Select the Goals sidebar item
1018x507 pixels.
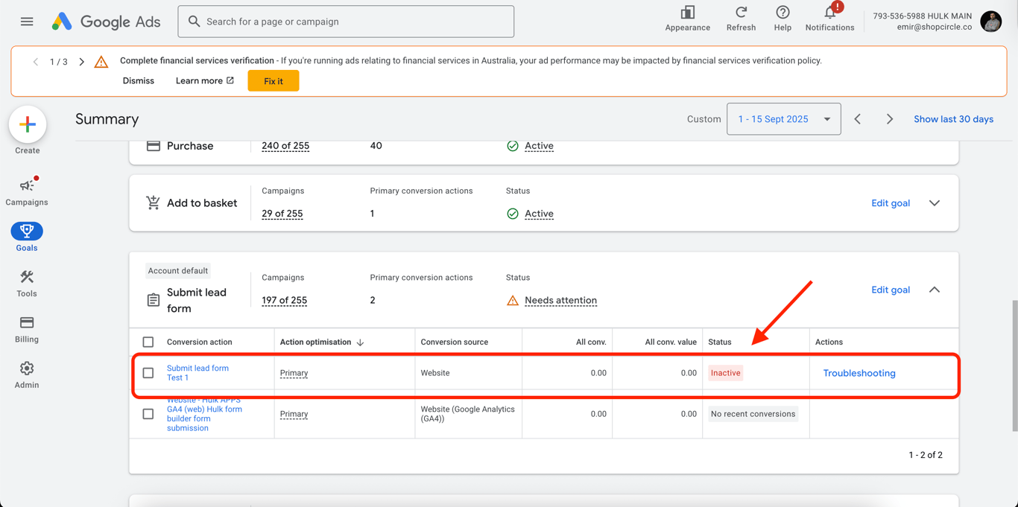click(x=27, y=237)
